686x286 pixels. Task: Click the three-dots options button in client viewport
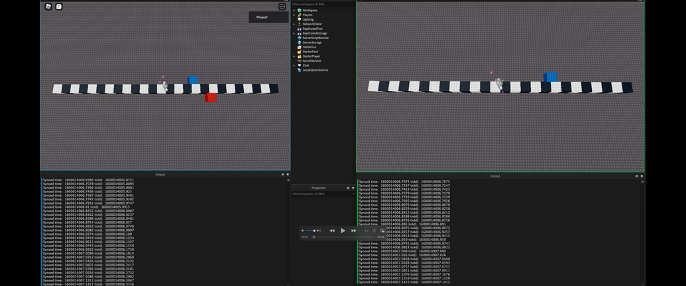pyautogui.click(x=282, y=7)
